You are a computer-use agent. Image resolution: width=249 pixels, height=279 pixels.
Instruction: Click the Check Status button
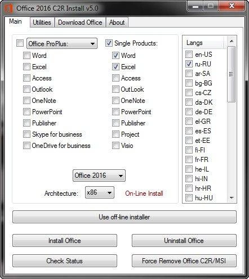(65, 261)
